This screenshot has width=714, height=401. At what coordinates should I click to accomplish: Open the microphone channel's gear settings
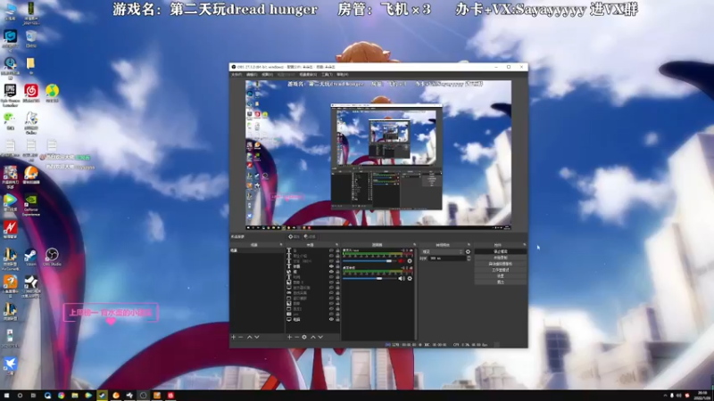pos(410,261)
